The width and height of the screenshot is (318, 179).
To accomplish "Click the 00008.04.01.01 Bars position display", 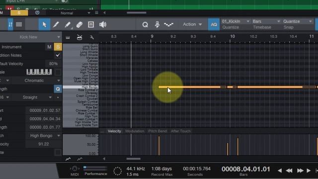I will coord(245,169).
